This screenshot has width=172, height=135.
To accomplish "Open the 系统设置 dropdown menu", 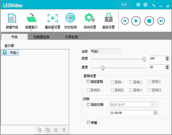I will click(89, 30).
